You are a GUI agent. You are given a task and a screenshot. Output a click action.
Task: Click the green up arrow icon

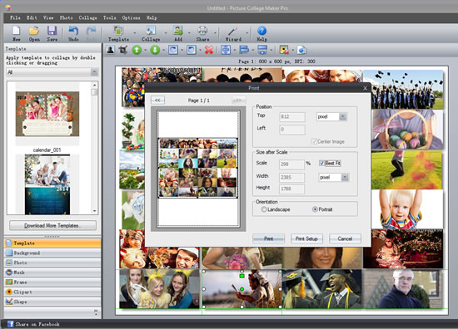[x=137, y=50]
